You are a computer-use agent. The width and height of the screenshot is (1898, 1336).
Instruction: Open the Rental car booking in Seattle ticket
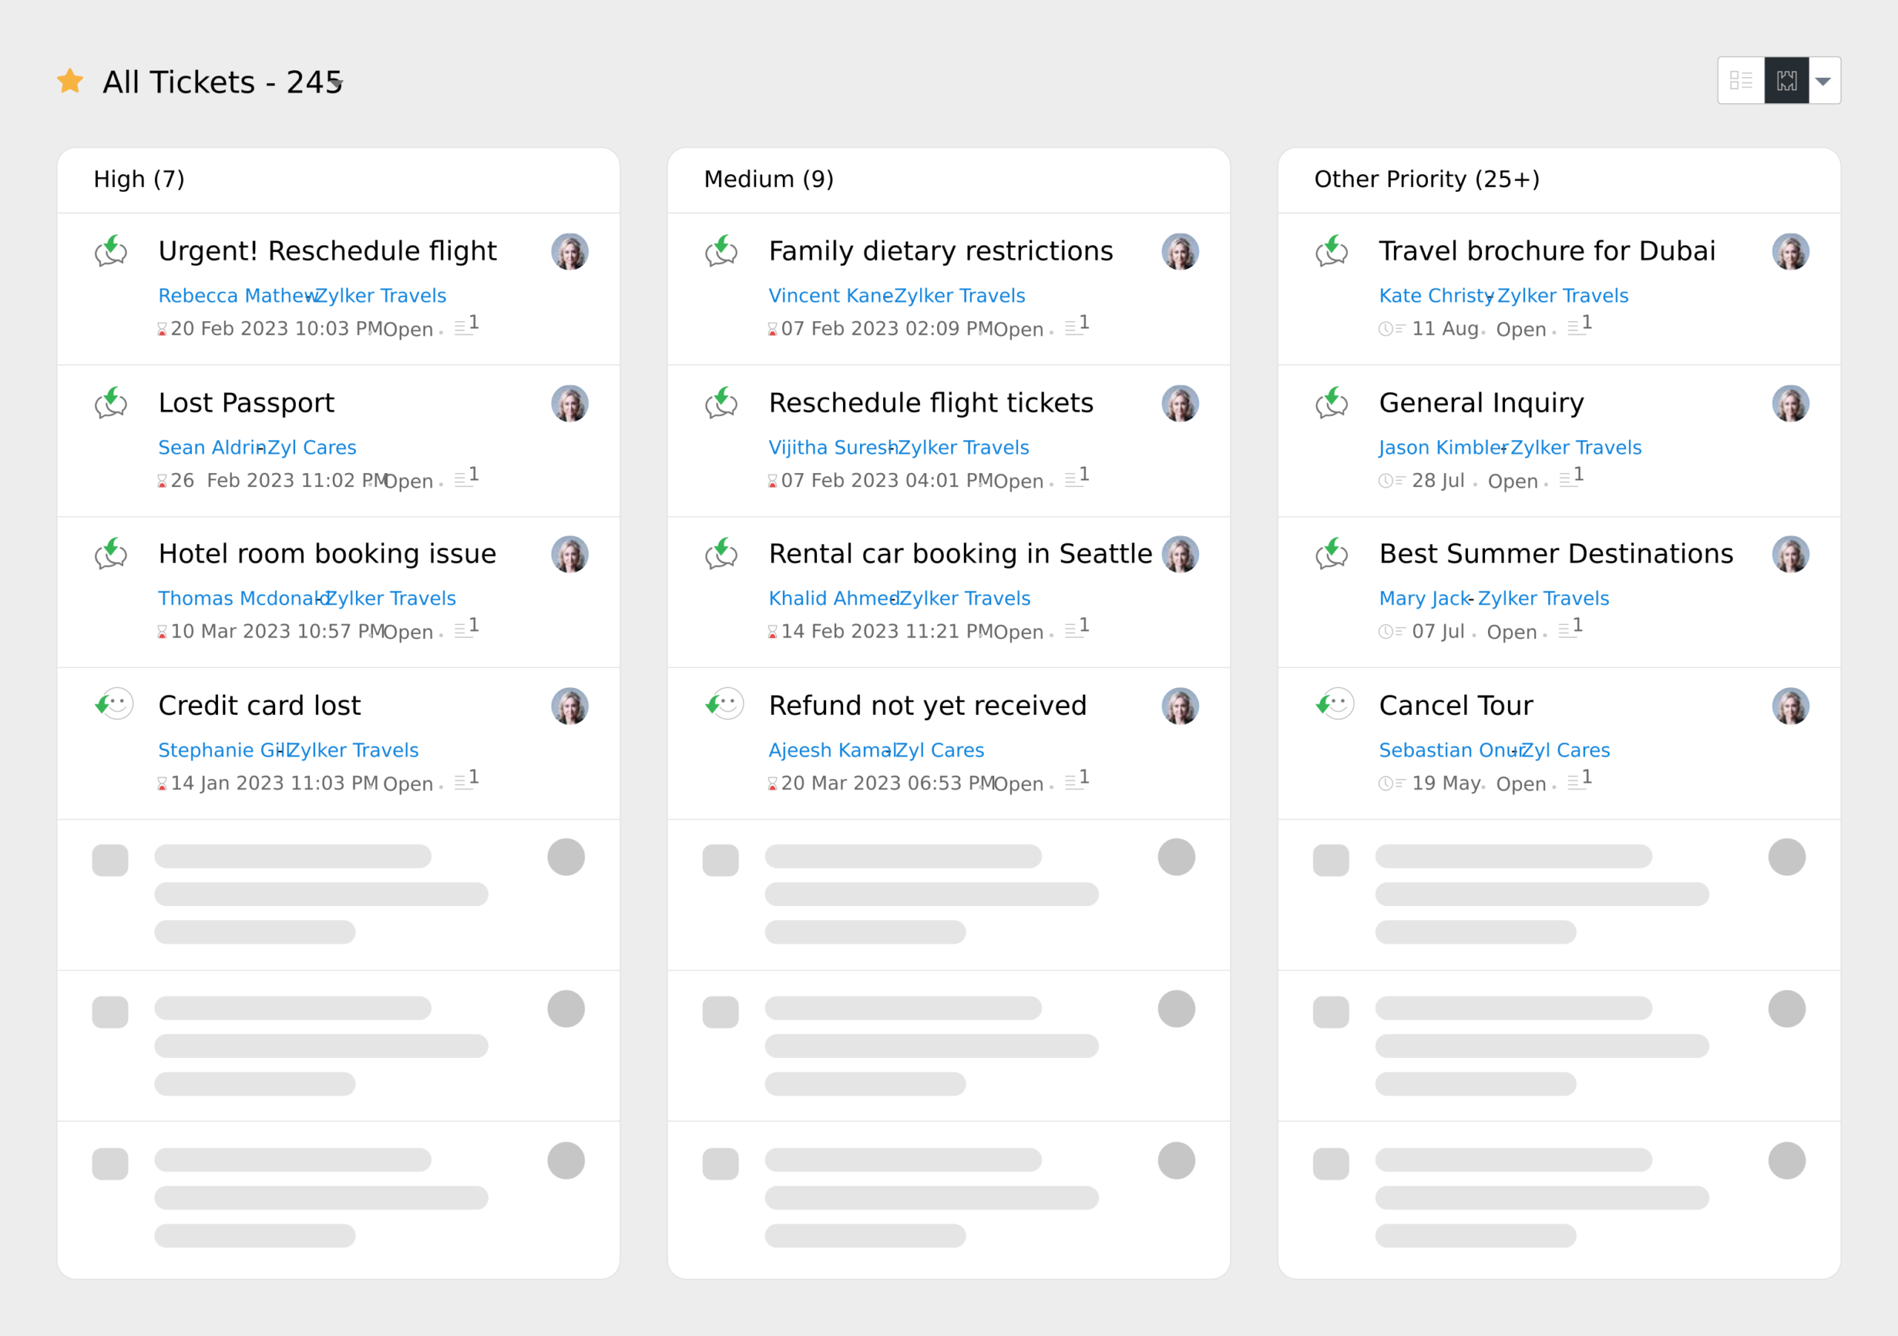[x=961, y=554]
